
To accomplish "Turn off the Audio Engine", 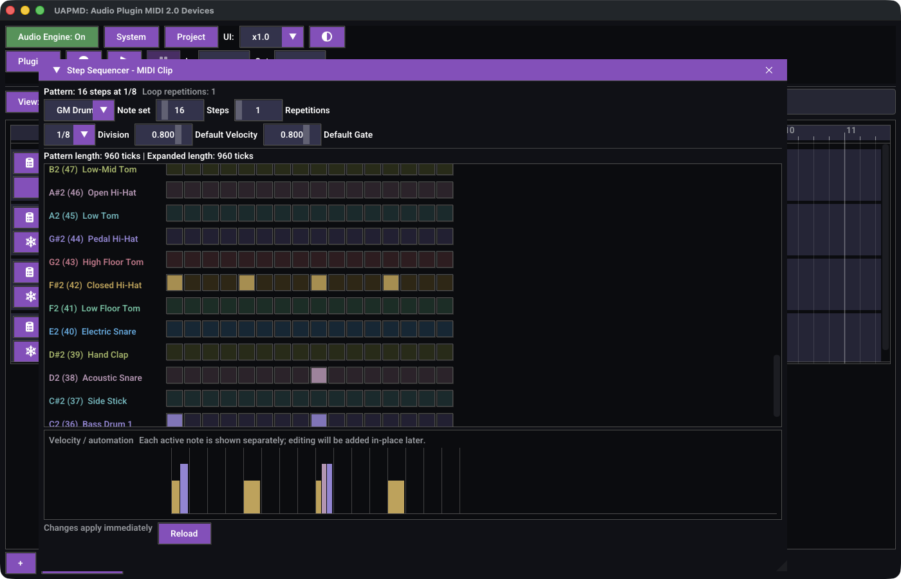I will pyautogui.click(x=51, y=37).
